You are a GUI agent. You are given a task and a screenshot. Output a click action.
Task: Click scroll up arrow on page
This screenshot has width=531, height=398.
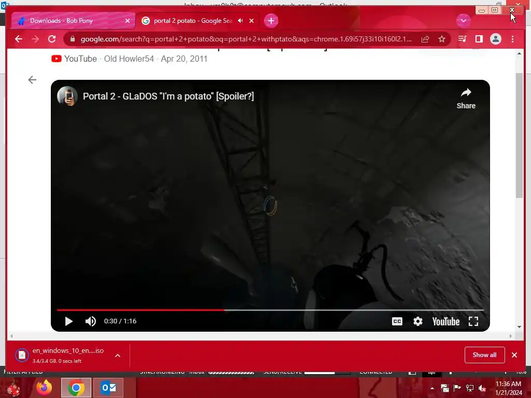point(519,53)
